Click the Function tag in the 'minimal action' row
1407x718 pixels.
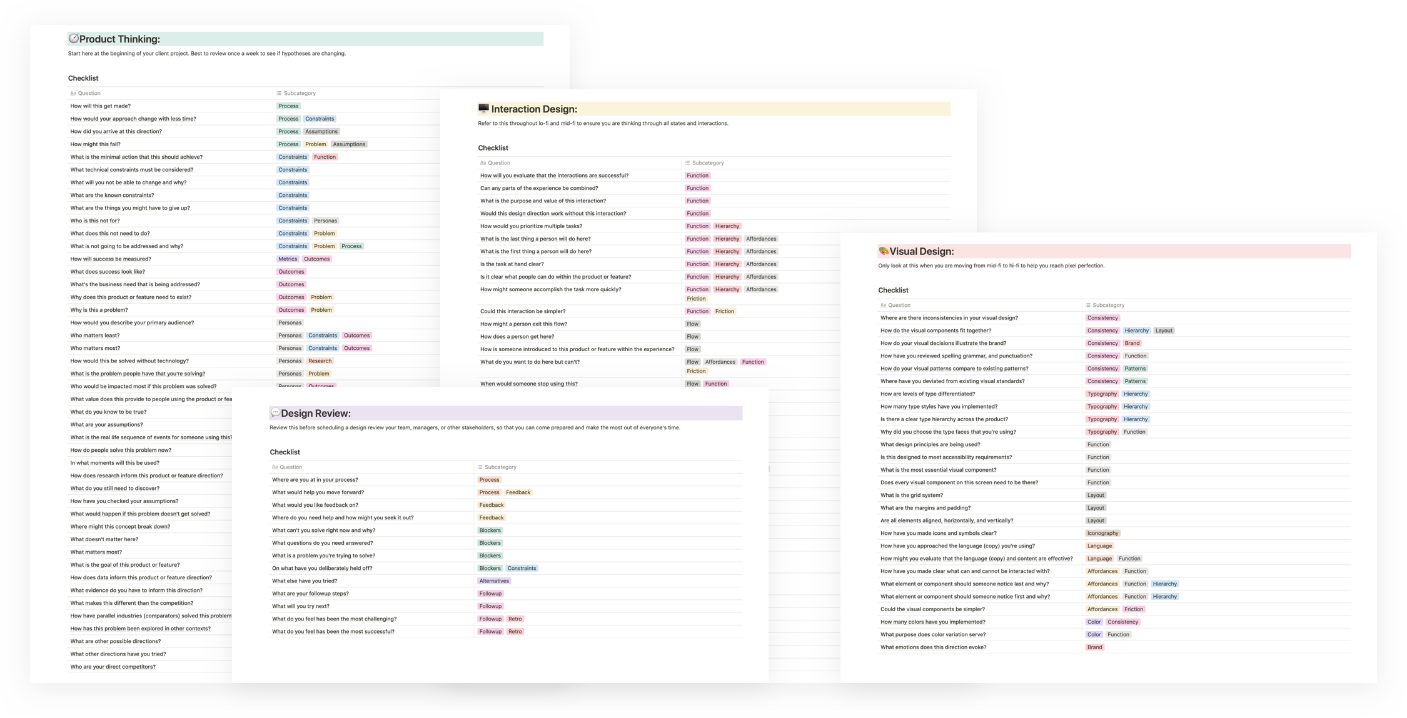point(325,157)
